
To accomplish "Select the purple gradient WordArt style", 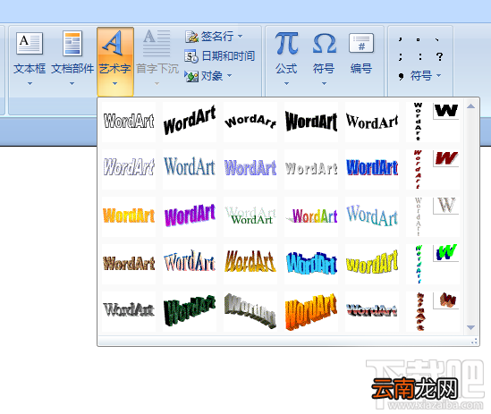I will 250,169.
